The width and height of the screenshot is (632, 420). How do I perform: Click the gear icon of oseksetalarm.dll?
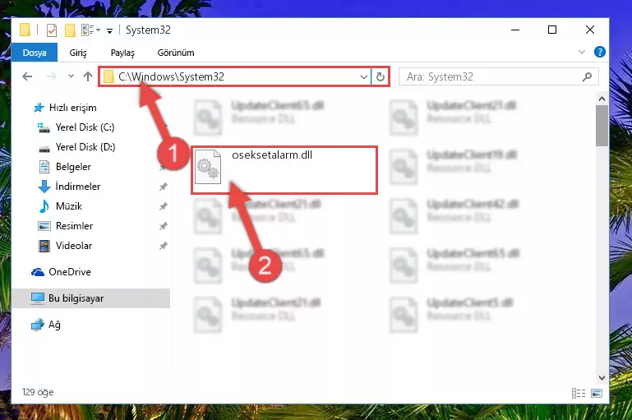[208, 167]
